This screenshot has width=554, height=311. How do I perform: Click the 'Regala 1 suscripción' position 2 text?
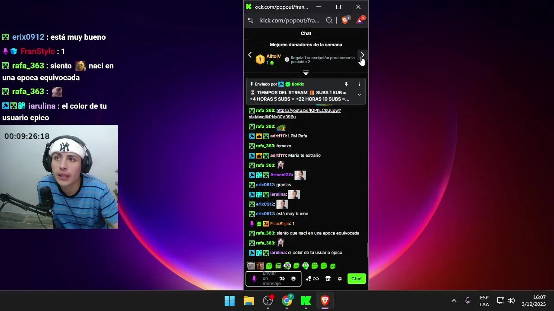(x=322, y=60)
